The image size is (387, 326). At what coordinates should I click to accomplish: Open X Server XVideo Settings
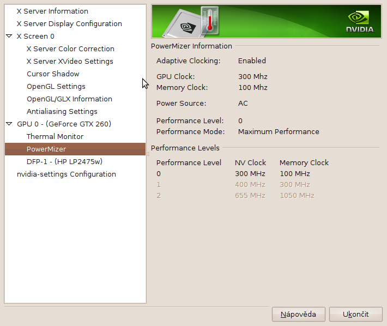[70, 62]
